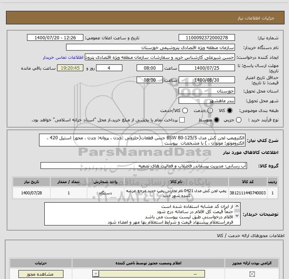Click the unit cell دستگاه
Screen dimensions: 289x279
click(x=105, y=193)
